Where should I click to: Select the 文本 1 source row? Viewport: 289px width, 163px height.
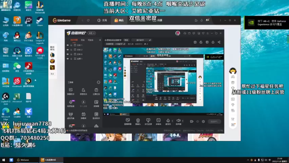pos(84,45)
